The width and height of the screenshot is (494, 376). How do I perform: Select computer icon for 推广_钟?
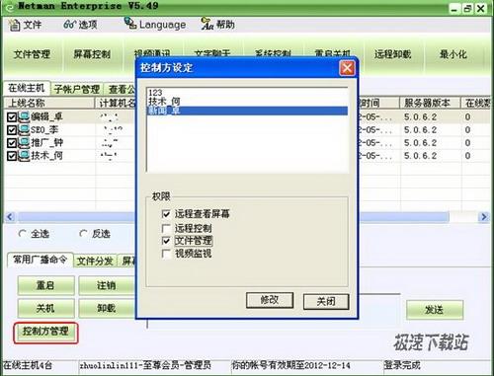coord(24,142)
